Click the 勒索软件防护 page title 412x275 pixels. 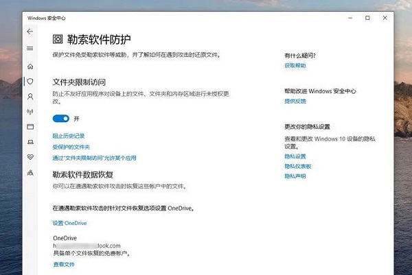point(99,40)
